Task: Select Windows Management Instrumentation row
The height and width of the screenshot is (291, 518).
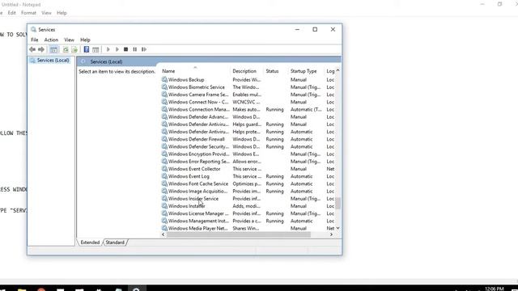Action: tap(248, 221)
